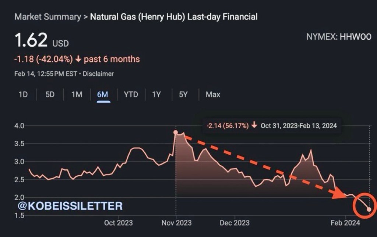Click the Oct 2023 axis label
The image size is (377, 237).
point(118,223)
